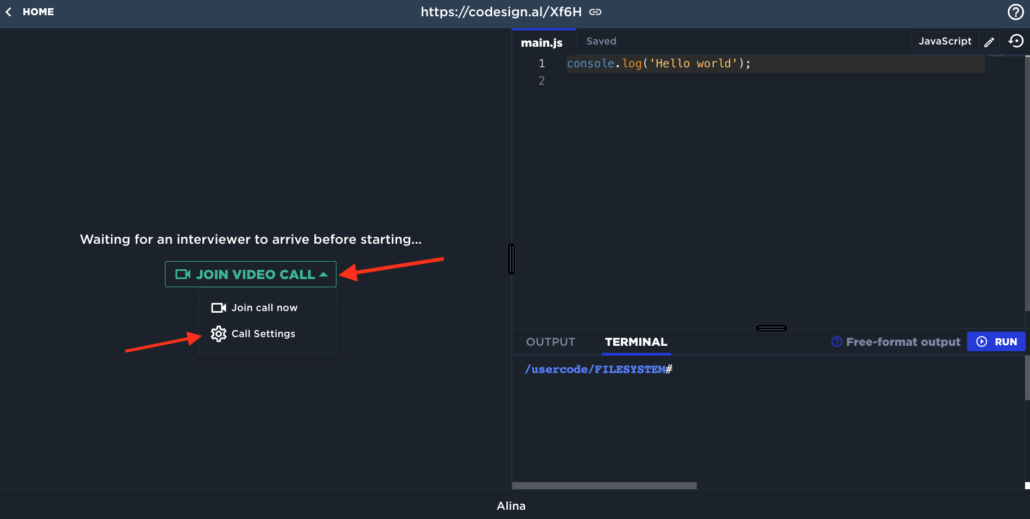Click the question icon beside Free-format output
Viewport: 1030px width, 519px height.
837,341
